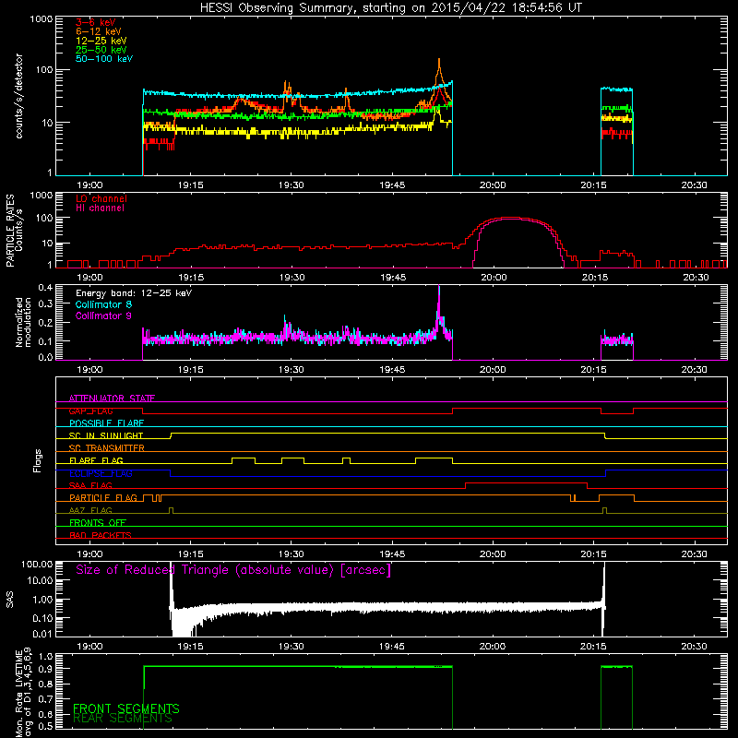Select the REAR SEGMENTS legend label
Image resolution: width=738 pixels, height=738 pixels.
pos(123,719)
